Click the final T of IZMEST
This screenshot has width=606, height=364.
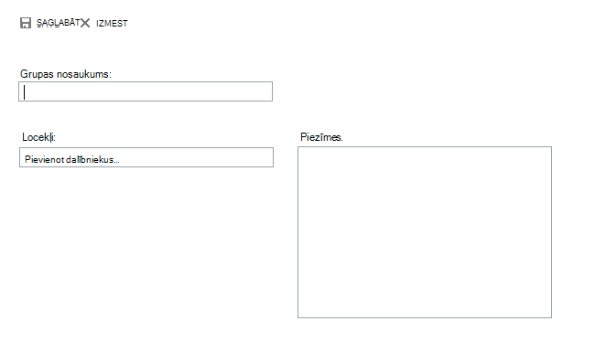pos(124,23)
